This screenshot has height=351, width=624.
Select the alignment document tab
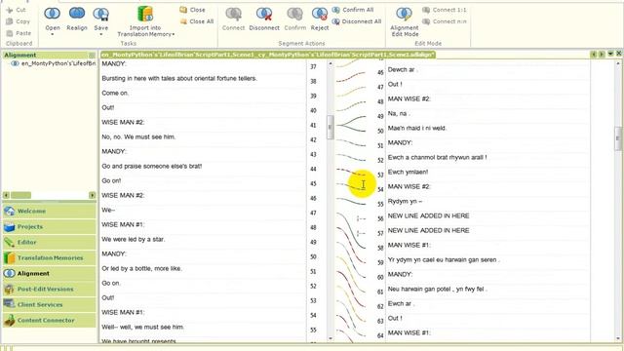tap(268, 55)
